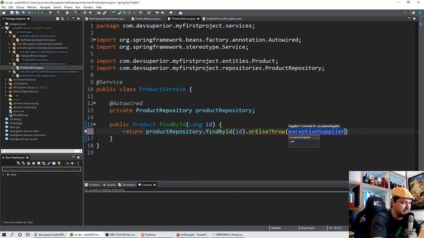Select domain-instance.png in Package Explorer
This screenshot has height=238, width=424.
pyautogui.click(x=25, y=103)
